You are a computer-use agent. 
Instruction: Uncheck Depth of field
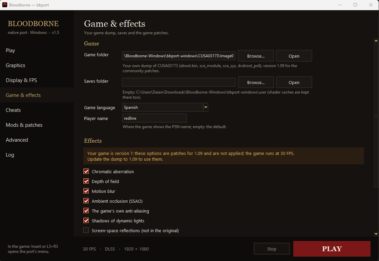pyautogui.click(x=86, y=181)
